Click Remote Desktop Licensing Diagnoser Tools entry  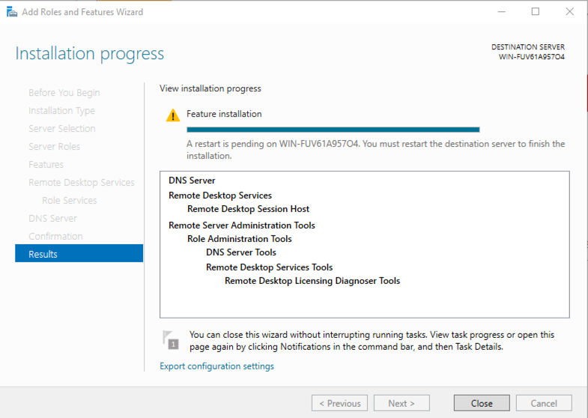pos(312,281)
